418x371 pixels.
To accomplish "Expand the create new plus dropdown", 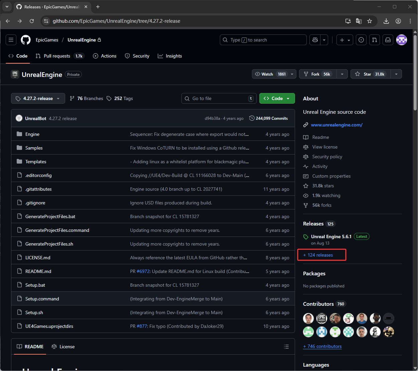I will point(345,40).
